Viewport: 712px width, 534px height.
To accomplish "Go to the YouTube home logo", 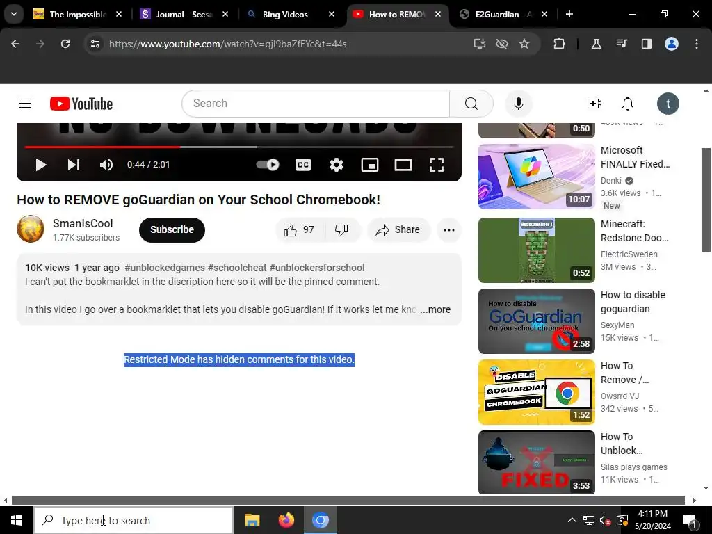I will (81, 104).
